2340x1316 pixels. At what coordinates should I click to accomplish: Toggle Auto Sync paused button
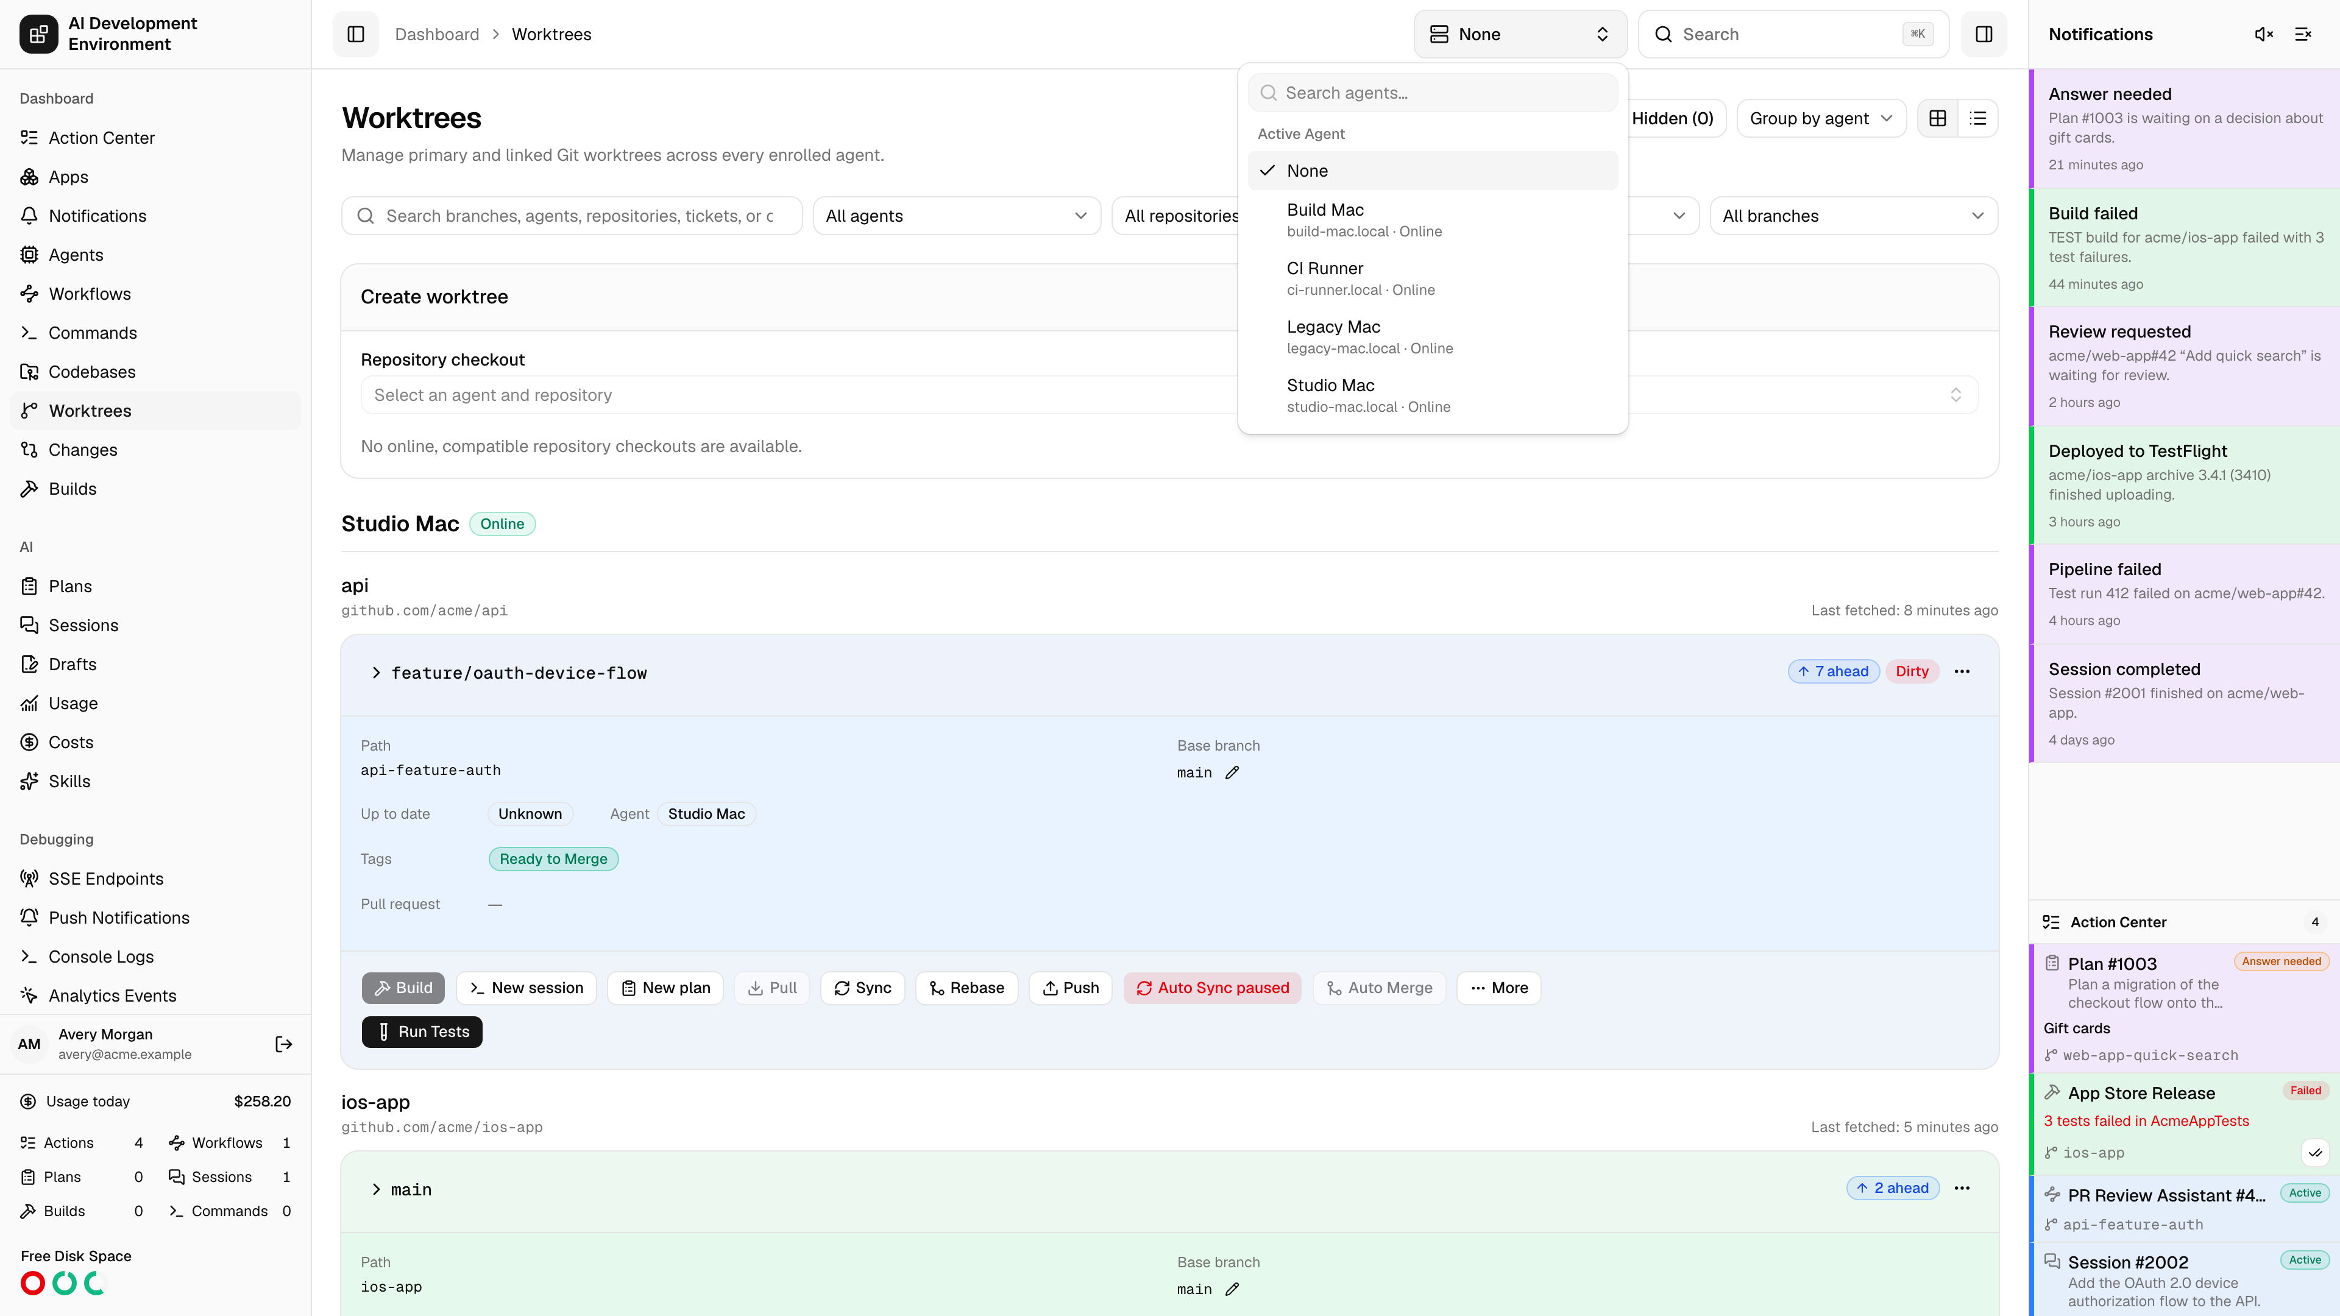click(x=1212, y=988)
